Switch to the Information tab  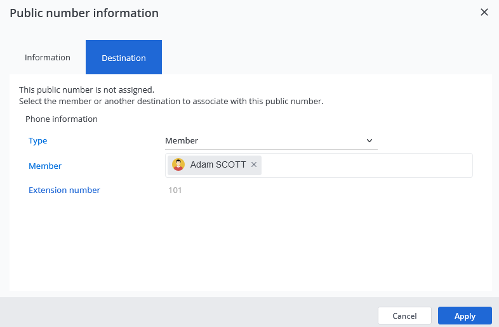pyautogui.click(x=48, y=57)
